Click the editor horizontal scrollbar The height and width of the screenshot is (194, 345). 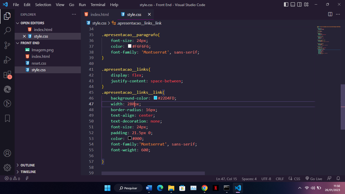tap(153, 173)
